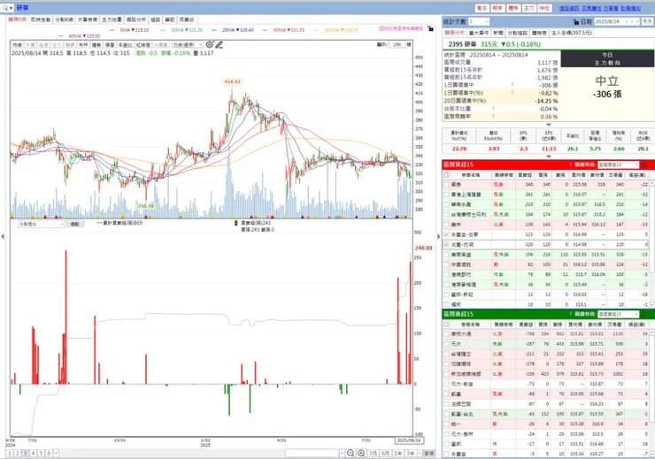The image size is (655, 459).
Task: Click the 2025/08/14 date marker on the chart axis
Action: 409,440
